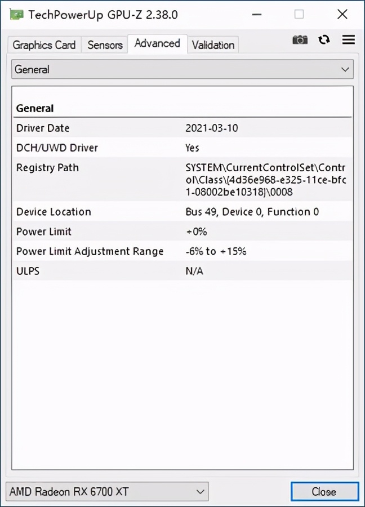
Task: Expand the General category dropdown
Action: click(x=182, y=69)
